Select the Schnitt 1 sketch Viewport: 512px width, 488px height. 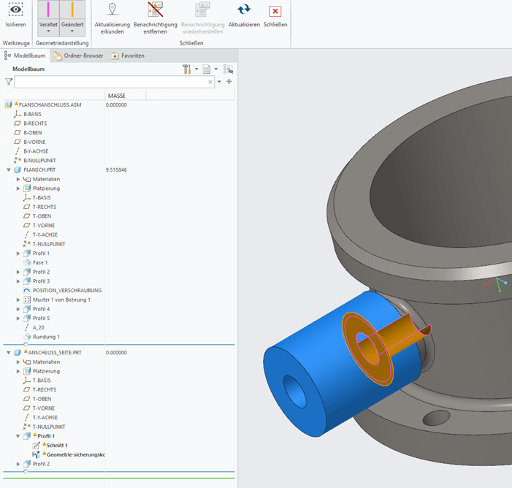pos(57,445)
